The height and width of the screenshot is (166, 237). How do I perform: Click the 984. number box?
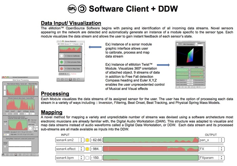[96, 149]
